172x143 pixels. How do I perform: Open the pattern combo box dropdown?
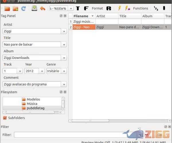click(x=71, y=9)
